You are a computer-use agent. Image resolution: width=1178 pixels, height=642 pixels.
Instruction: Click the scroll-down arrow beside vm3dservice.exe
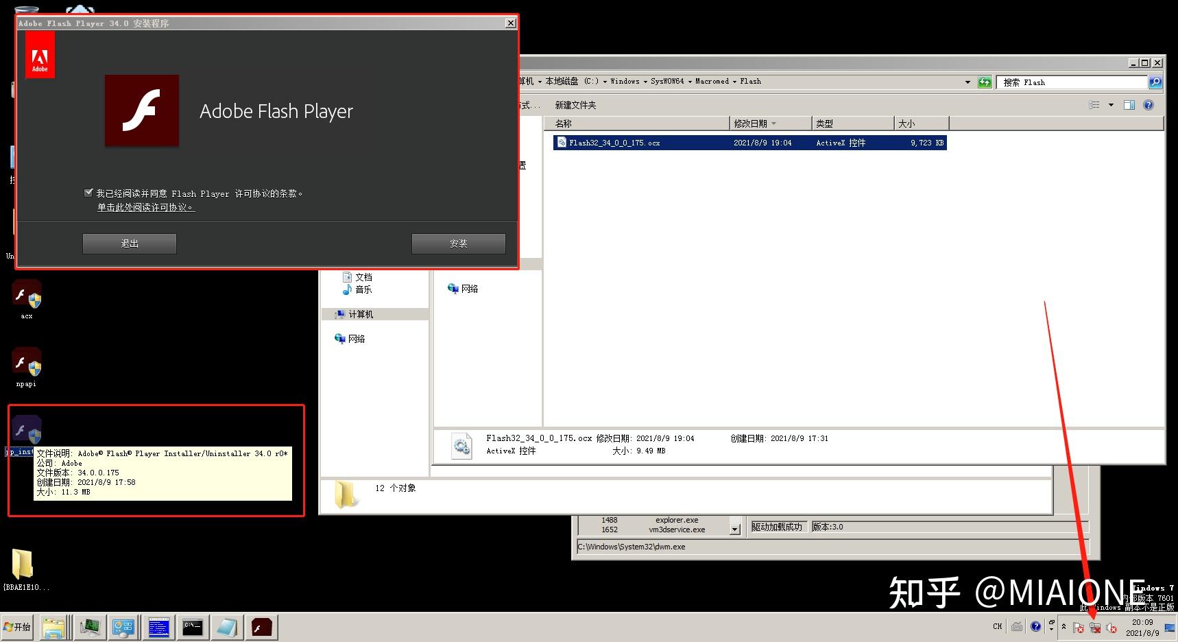coord(735,530)
